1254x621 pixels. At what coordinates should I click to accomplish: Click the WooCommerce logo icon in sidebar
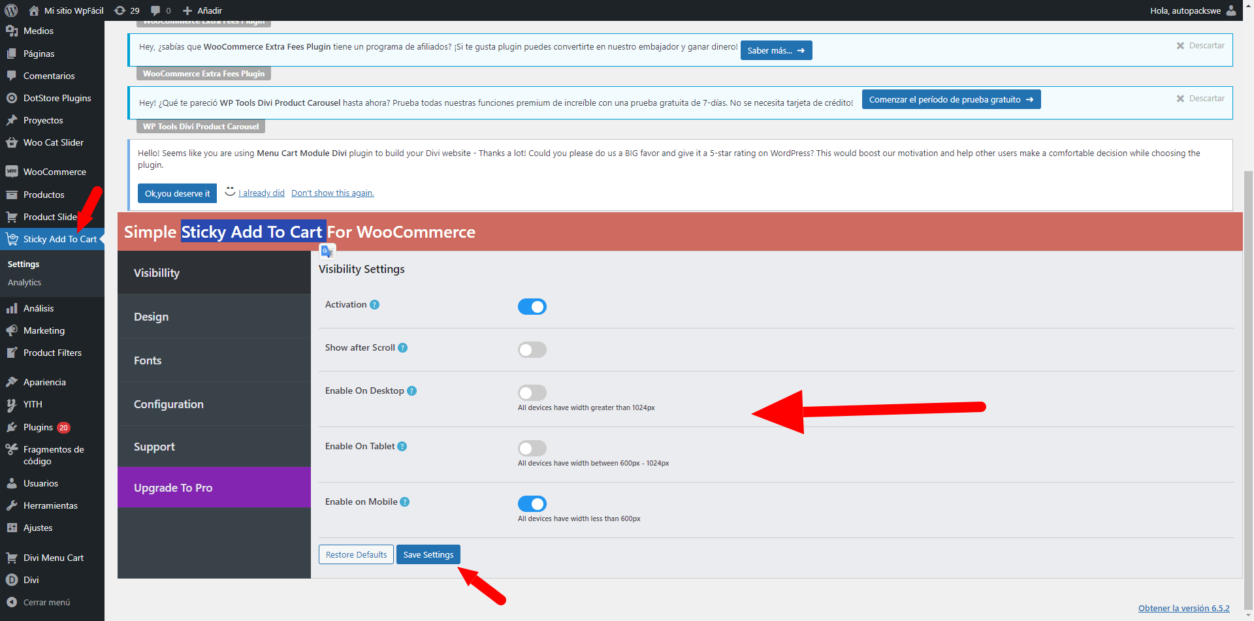point(12,172)
